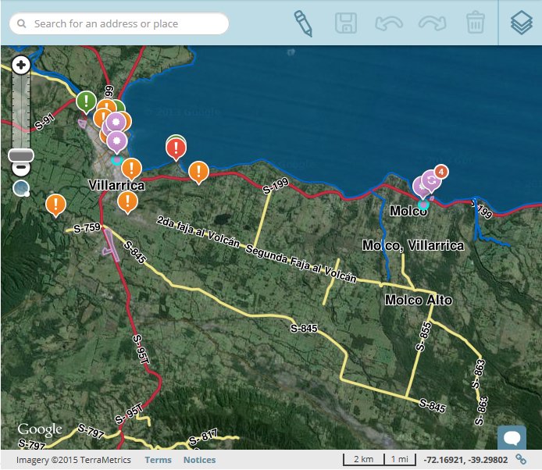
Task: Select the orange marker left of S-759
Action: click(x=55, y=205)
